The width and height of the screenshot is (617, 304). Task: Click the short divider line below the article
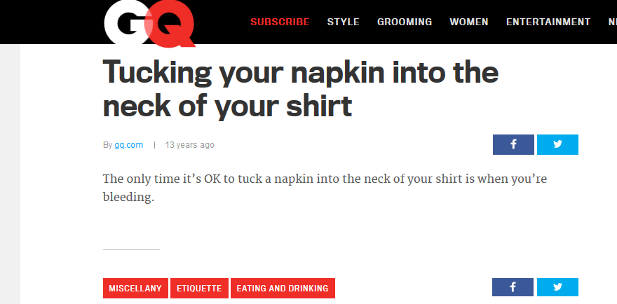(131, 249)
